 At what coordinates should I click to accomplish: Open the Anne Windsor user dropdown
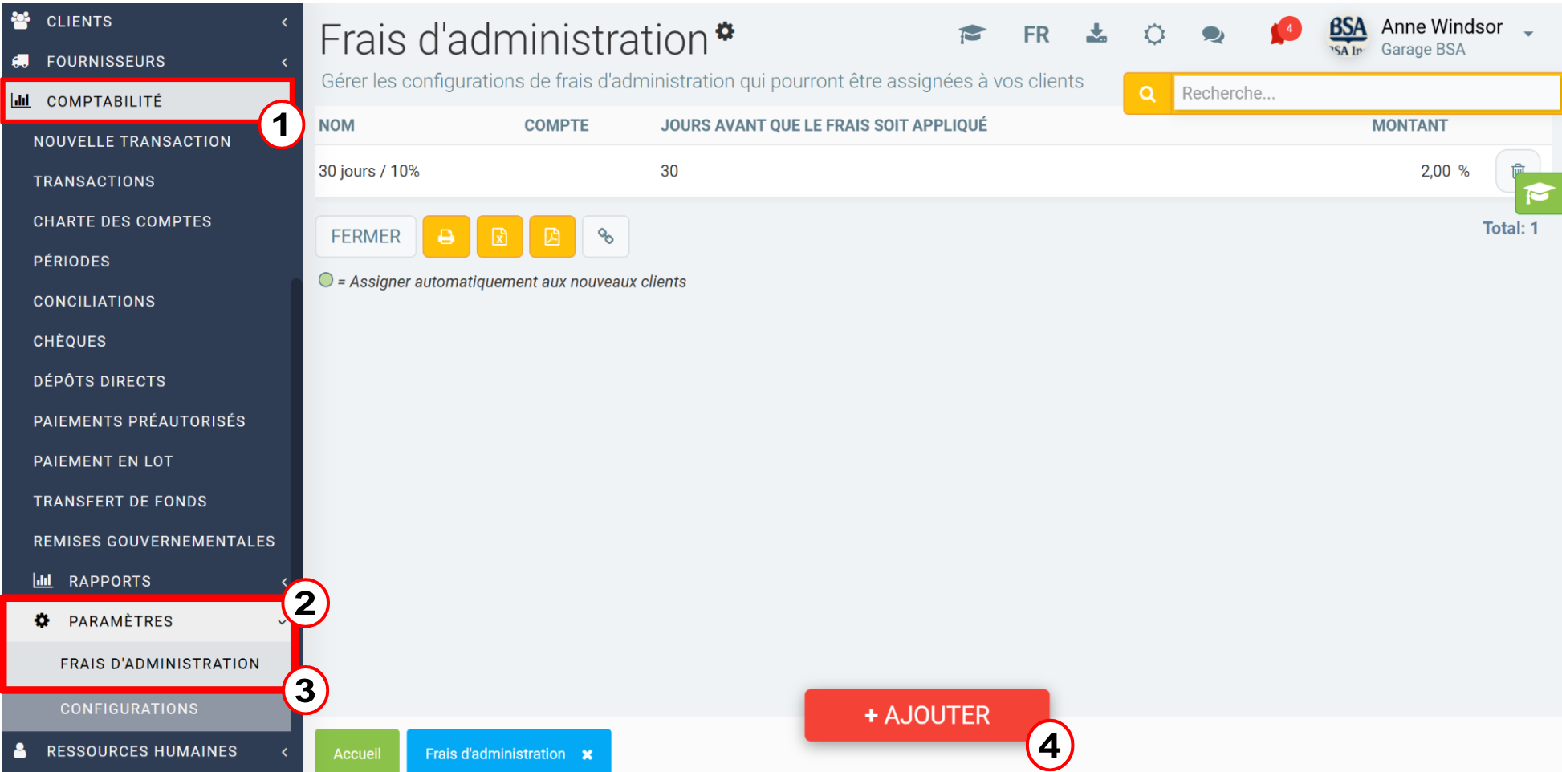1528,34
